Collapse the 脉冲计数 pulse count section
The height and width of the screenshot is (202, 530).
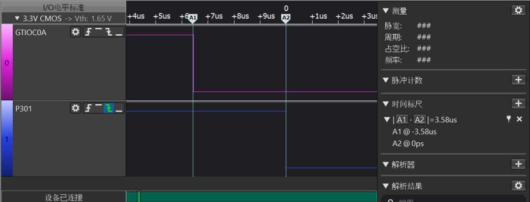(x=386, y=80)
